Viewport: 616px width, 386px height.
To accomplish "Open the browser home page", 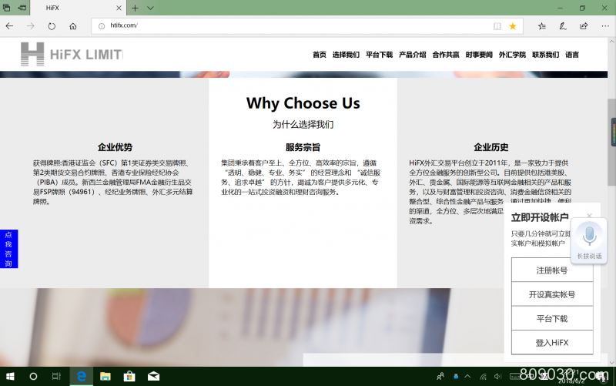I will pyautogui.click(x=73, y=26).
